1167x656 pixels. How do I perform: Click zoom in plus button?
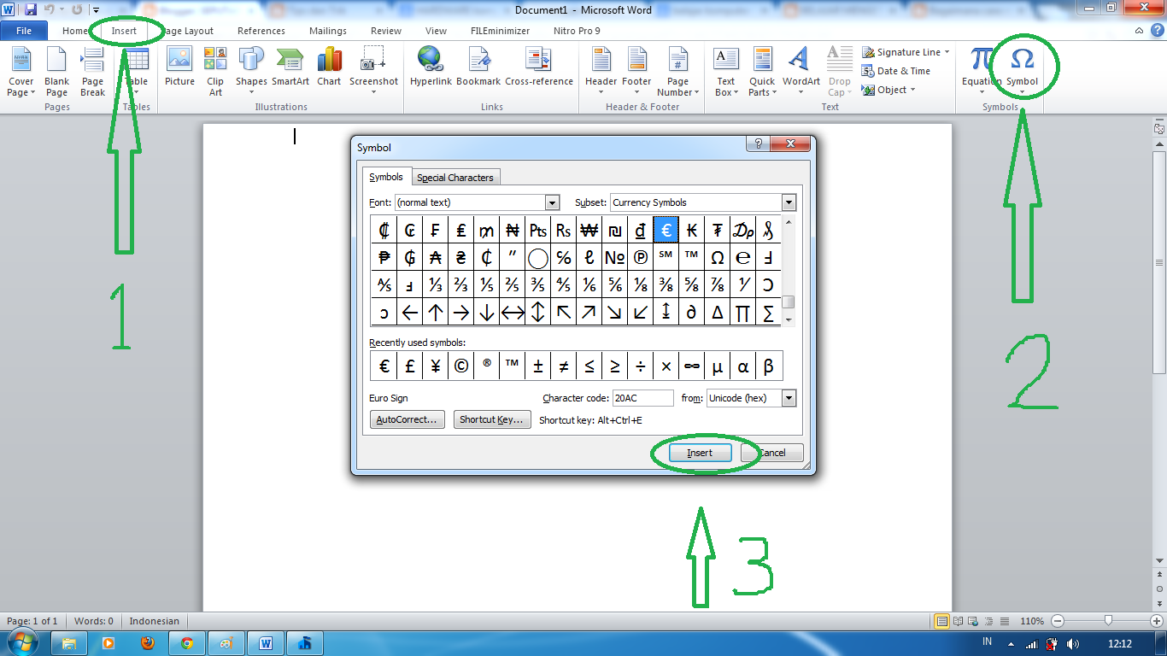click(1157, 621)
